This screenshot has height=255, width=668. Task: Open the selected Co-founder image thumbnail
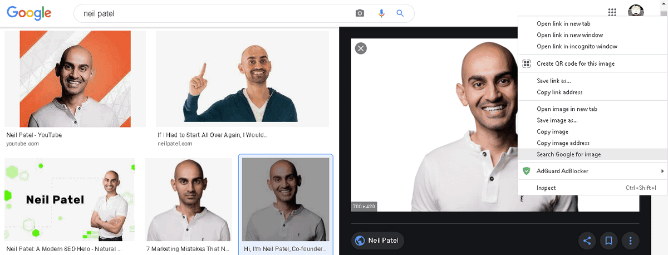(286, 200)
